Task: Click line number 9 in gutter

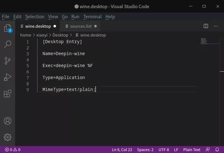Action: point(28,90)
